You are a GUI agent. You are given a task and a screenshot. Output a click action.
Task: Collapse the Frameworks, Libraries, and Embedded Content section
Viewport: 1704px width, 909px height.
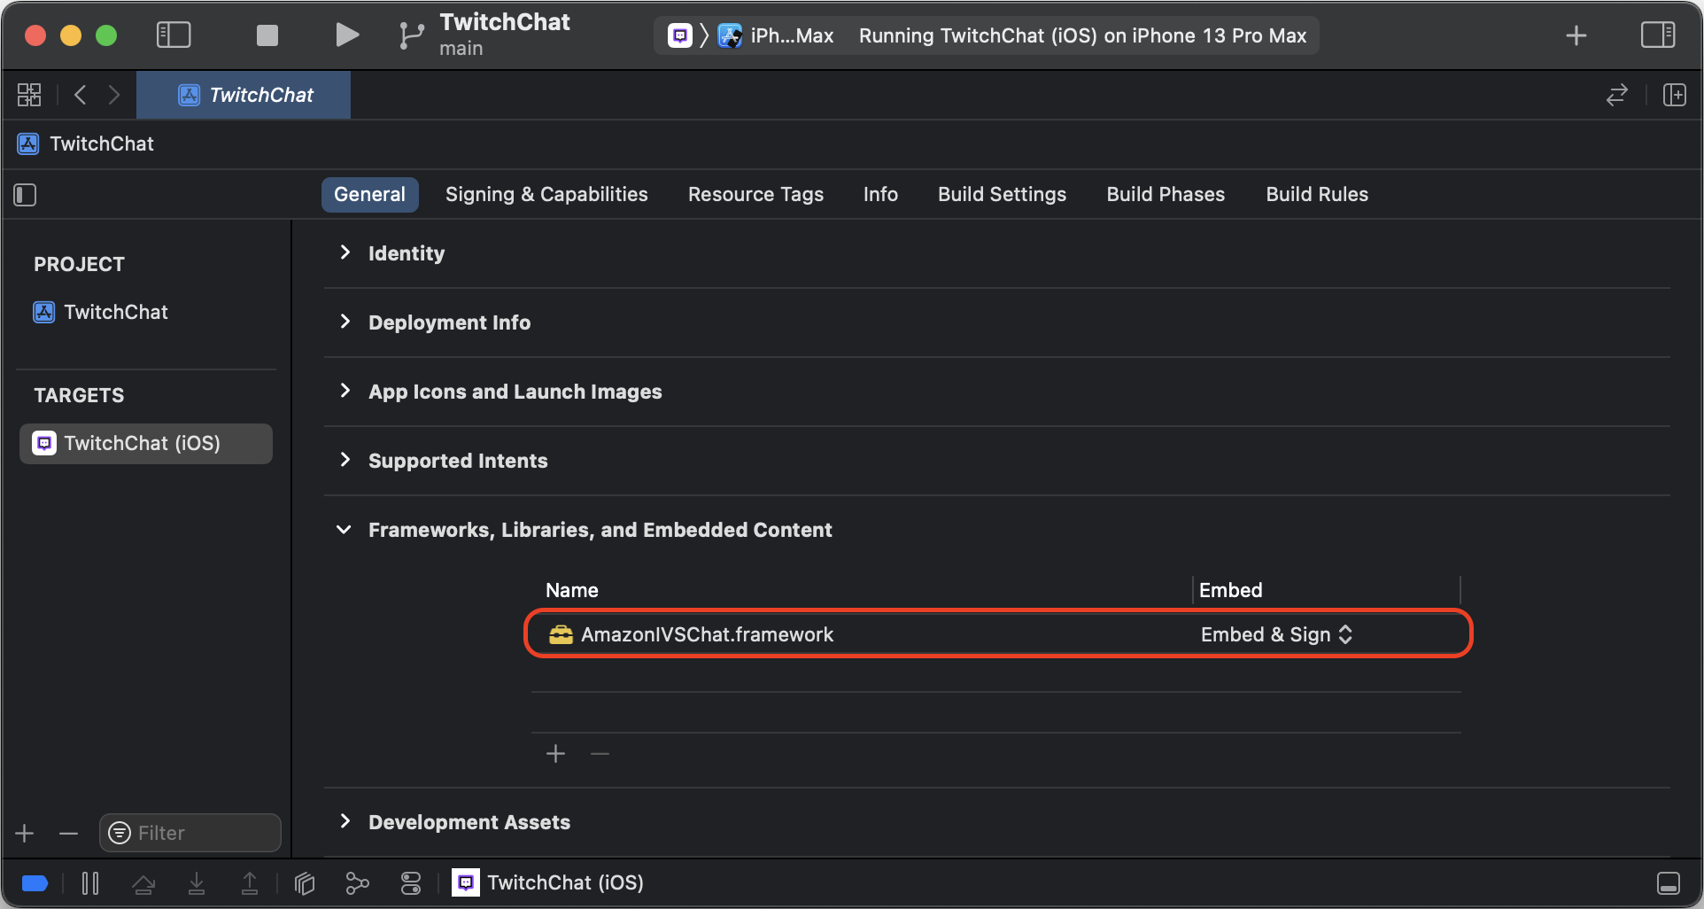point(344,529)
